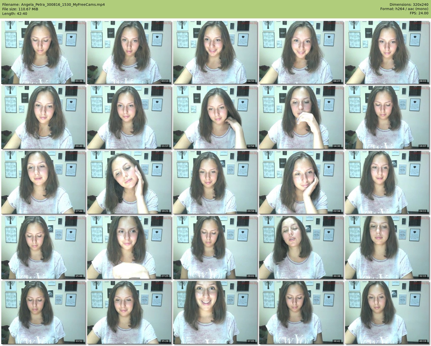
Task: Click the frame with timestamp 12:54
Action: point(215,117)
